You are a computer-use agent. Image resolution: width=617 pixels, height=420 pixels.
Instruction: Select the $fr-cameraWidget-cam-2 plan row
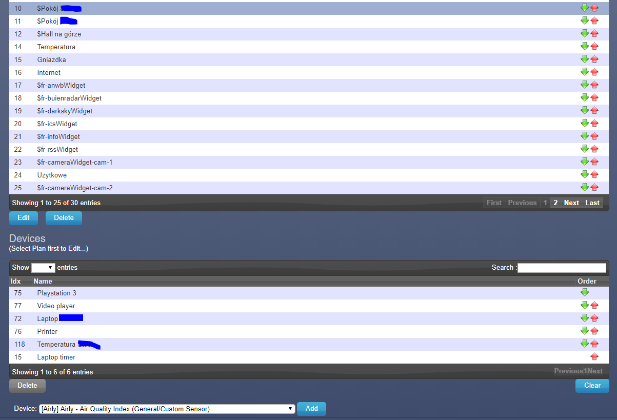coord(309,188)
